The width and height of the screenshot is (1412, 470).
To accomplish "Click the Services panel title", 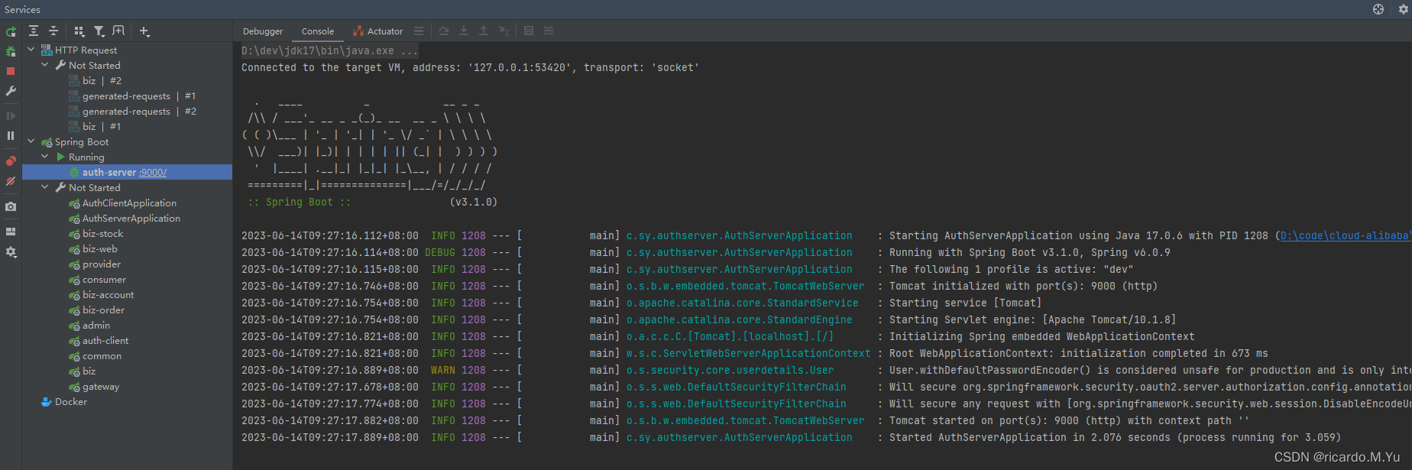I will [x=22, y=9].
